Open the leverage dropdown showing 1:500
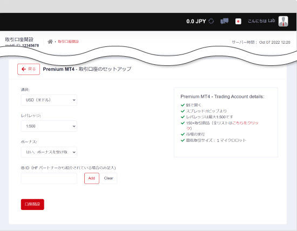297x231 pixels. [x=49, y=126]
